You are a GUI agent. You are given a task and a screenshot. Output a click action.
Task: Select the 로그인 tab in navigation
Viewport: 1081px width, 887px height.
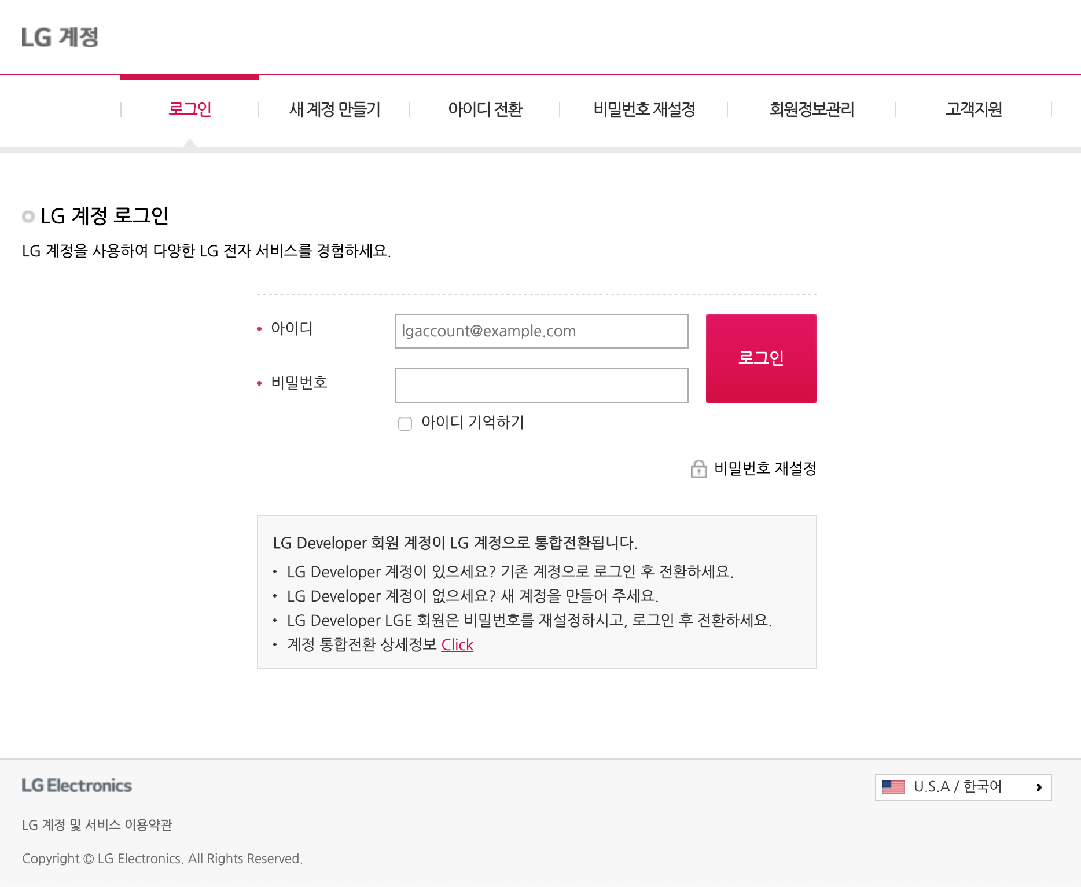click(190, 109)
